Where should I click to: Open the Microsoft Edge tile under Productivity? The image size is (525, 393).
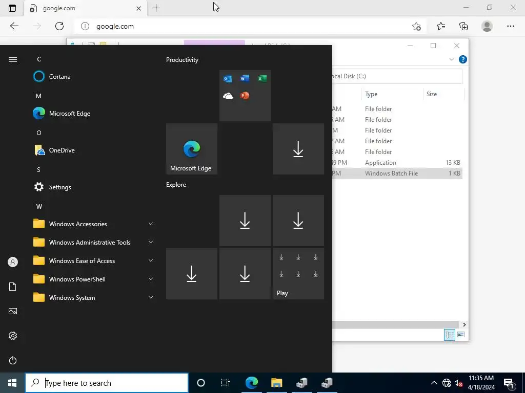coord(192,149)
